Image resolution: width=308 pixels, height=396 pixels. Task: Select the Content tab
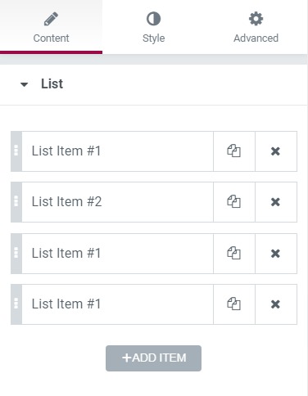click(51, 27)
